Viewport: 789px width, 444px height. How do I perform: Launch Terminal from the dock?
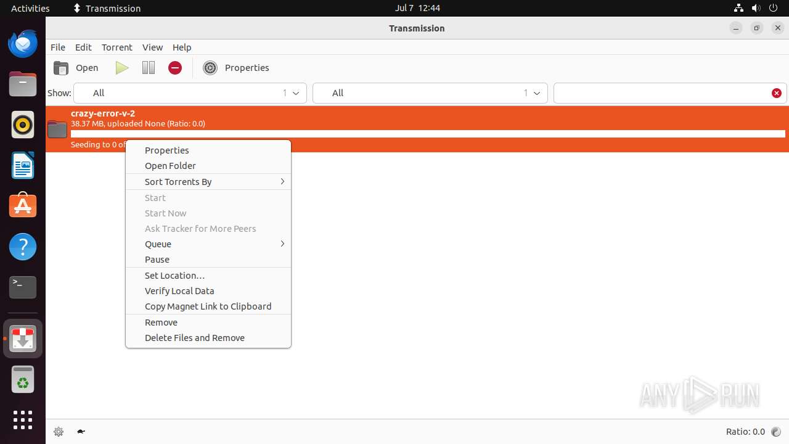pyautogui.click(x=23, y=287)
